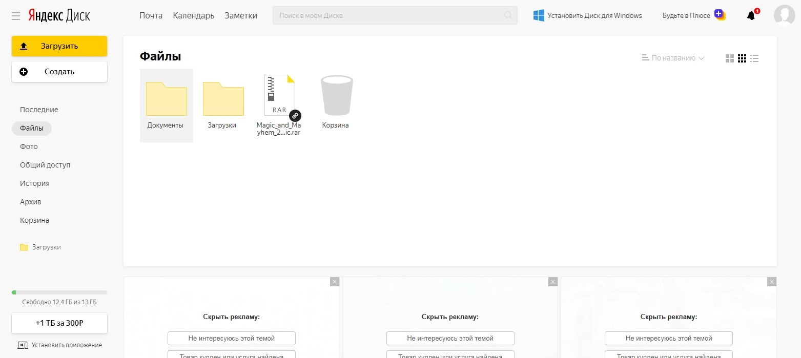Click the +1 ТБ за 300₽ button
Viewport: 801px width, 358px height.
pos(59,323)
